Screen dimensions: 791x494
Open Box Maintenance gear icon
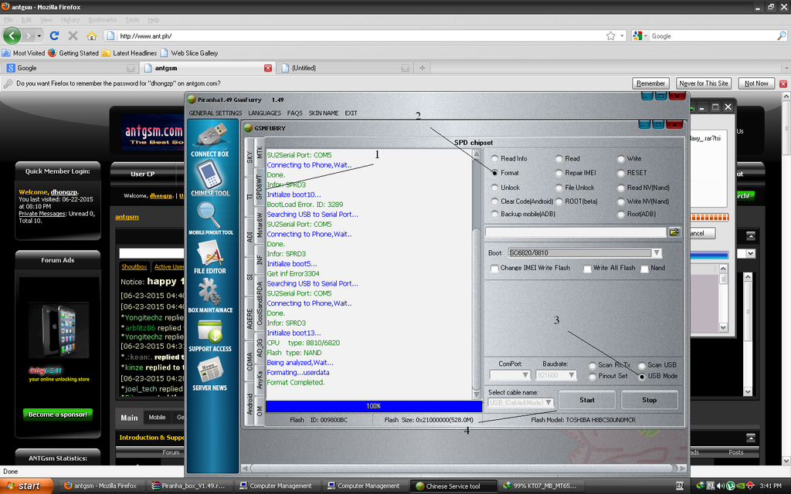[210, 293]
